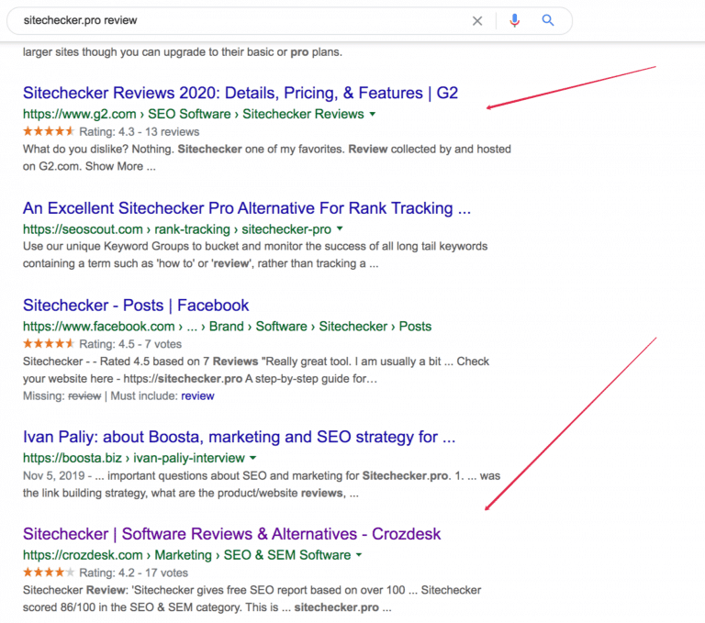Expand the dropdown arrow beside the crozdesk.com URL
The height and width of the screenshot is (623, 705).
click(x=359, y=555)
